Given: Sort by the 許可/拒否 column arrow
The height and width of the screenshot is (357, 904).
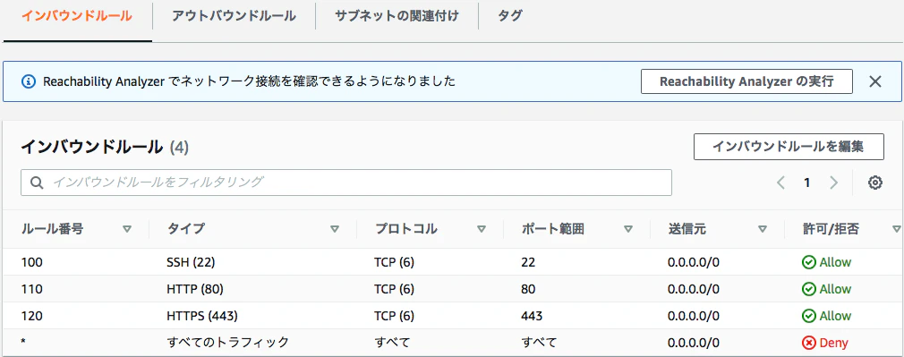Looking at the screenshot, I should click(896, 230).
